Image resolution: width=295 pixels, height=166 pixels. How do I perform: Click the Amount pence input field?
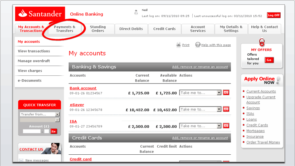click(x=47, y=131)
